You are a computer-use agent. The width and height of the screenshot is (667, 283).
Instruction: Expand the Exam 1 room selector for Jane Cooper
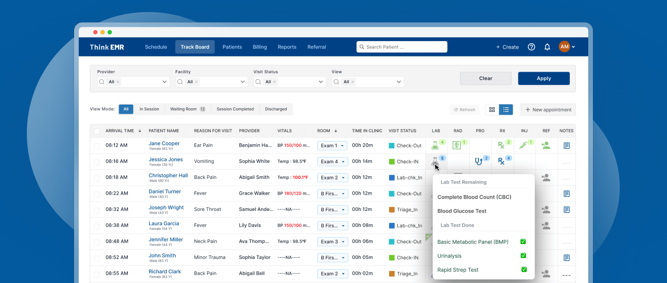[x=332, y=145]
